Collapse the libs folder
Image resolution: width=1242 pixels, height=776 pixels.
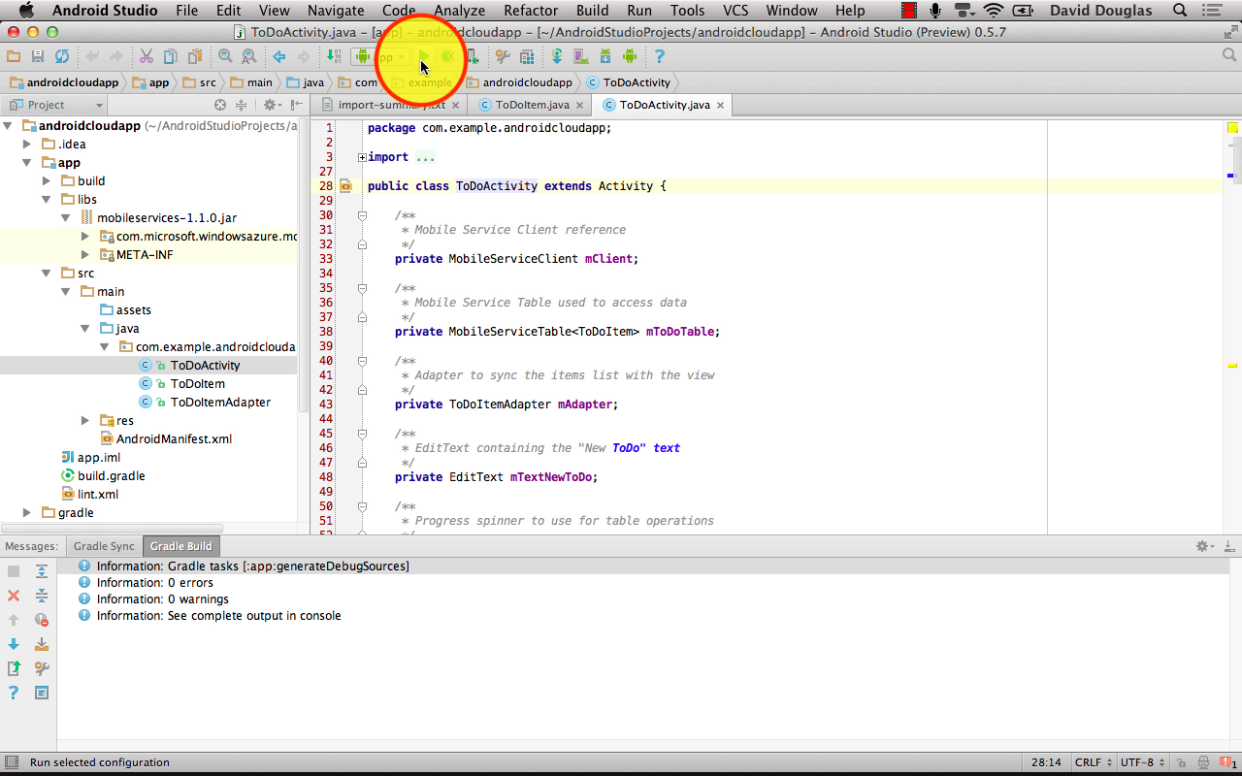coord(47,199)
